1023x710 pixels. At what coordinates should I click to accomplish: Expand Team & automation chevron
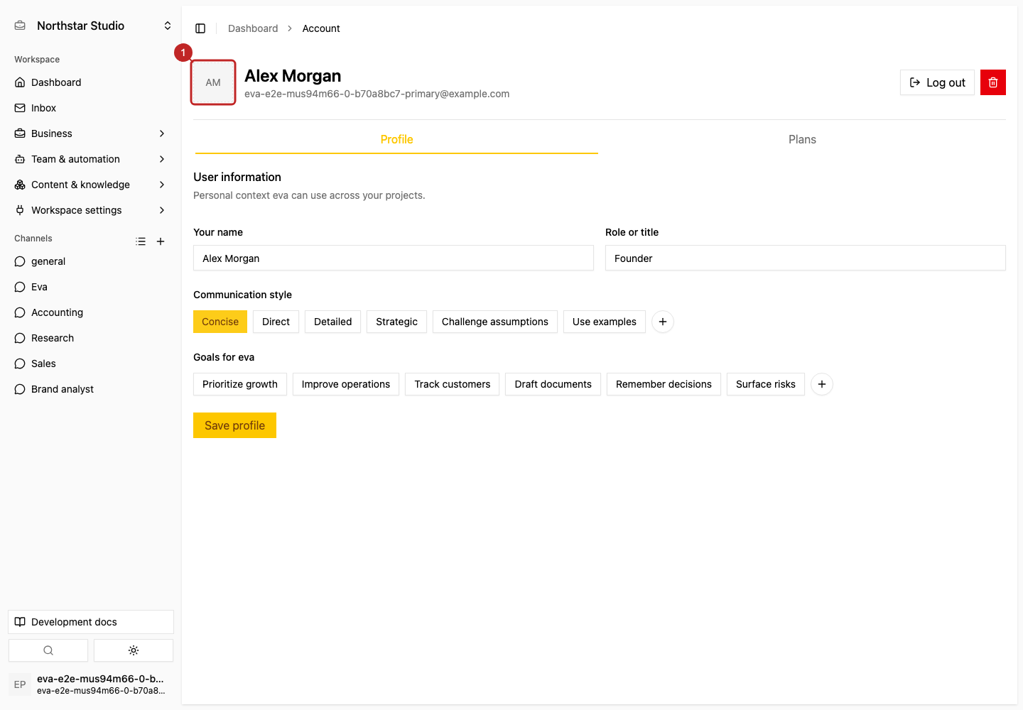click(162, 159)
